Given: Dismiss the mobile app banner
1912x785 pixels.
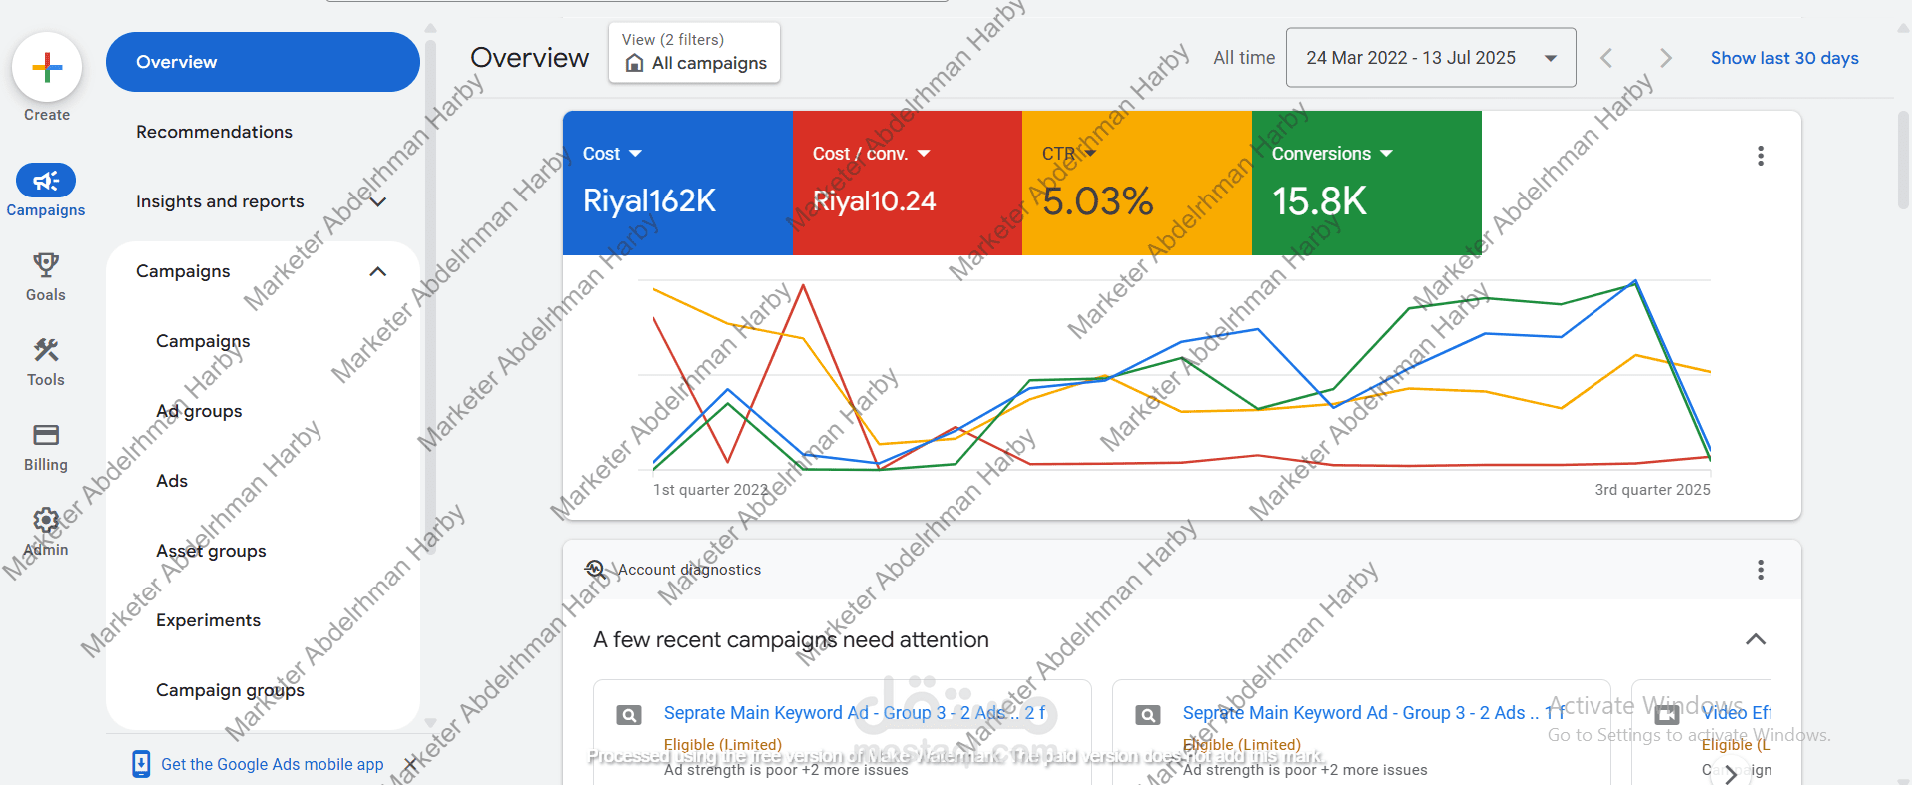Looking at the screenshot, I should [409, 765].
